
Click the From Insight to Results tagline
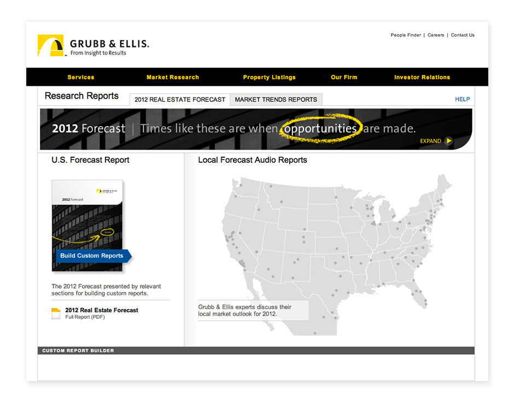(x=98, y=53)
